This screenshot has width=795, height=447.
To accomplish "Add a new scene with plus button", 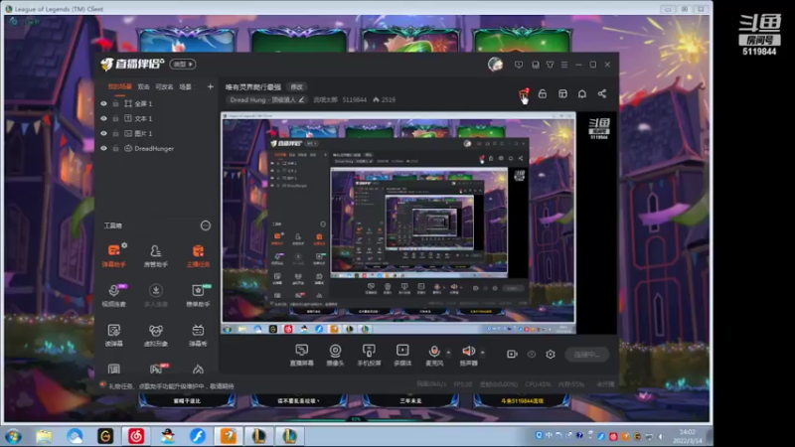I will (211, 87).
